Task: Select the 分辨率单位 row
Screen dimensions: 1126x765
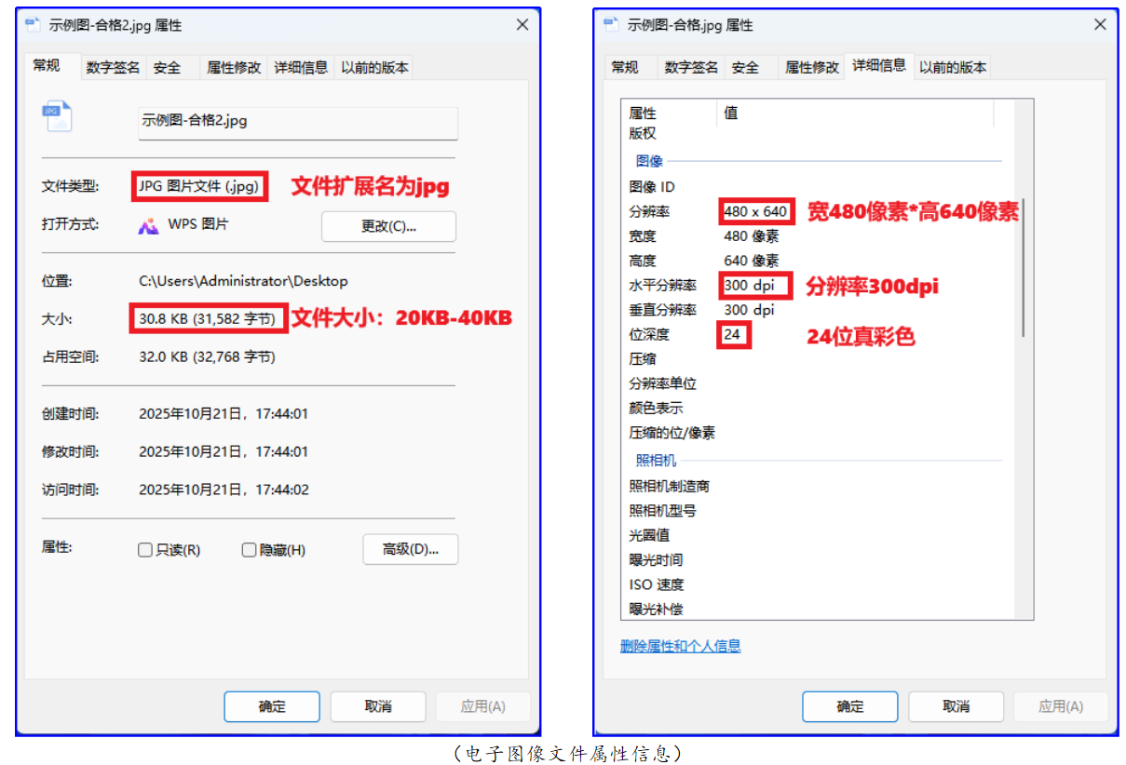Action: tap(820, 383)
